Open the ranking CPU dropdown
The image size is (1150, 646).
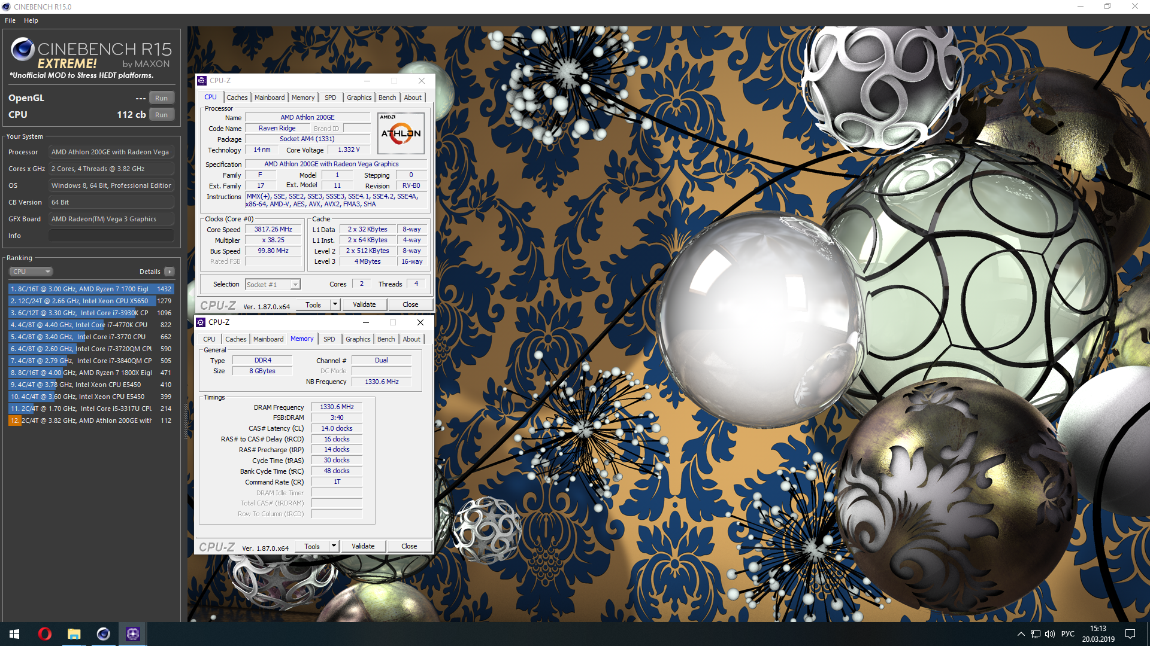coord(31,272)
